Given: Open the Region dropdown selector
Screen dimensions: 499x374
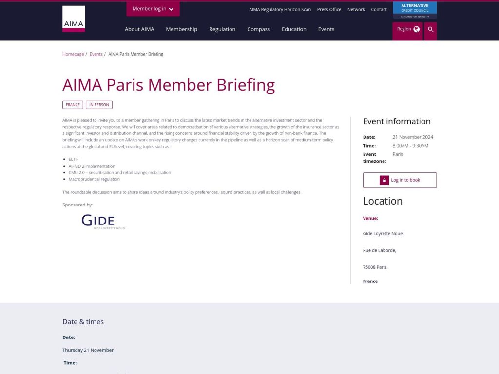Looking at the screenshot, I should [x=407, y=29].
